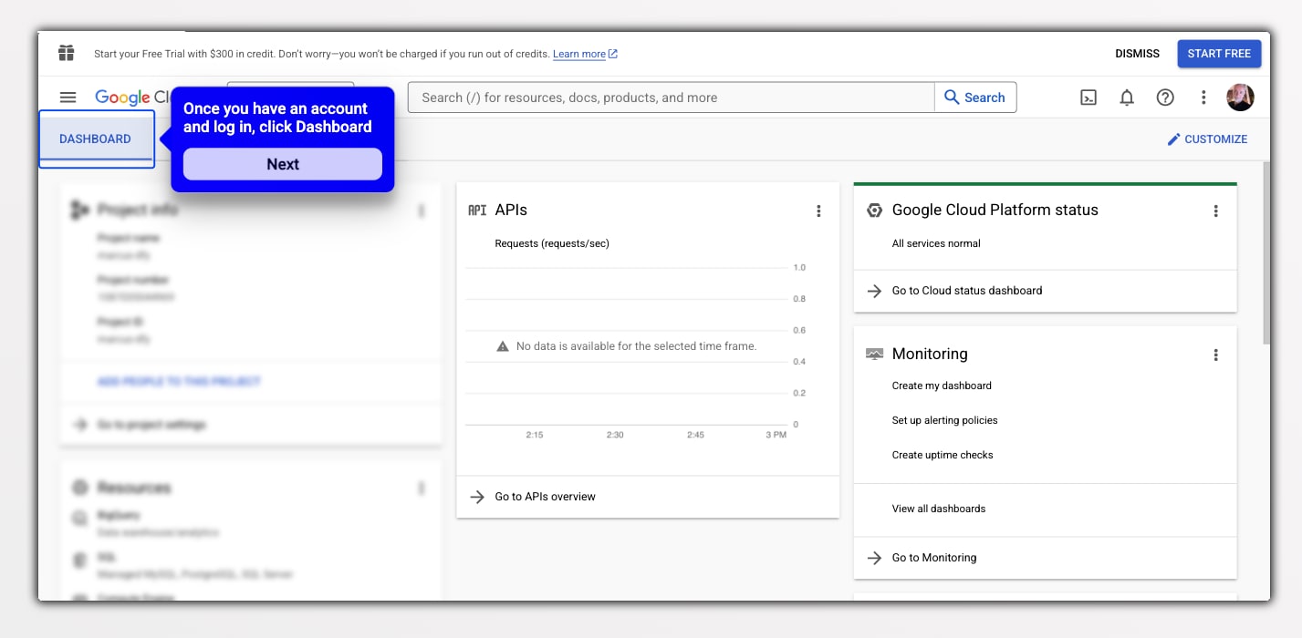Image resolution: width=1302 pixels, height=638 pixels.
Task: Click Set up alerting policies
Action: (944, 420)
